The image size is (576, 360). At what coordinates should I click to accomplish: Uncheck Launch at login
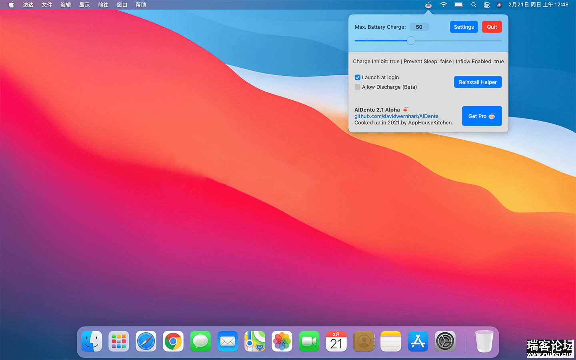tap(358, 77)
